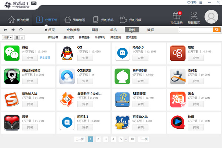Filter by 阅读学习 category
Image resolution: width=222 pixels, height=148 pixels.
[100, 37]
